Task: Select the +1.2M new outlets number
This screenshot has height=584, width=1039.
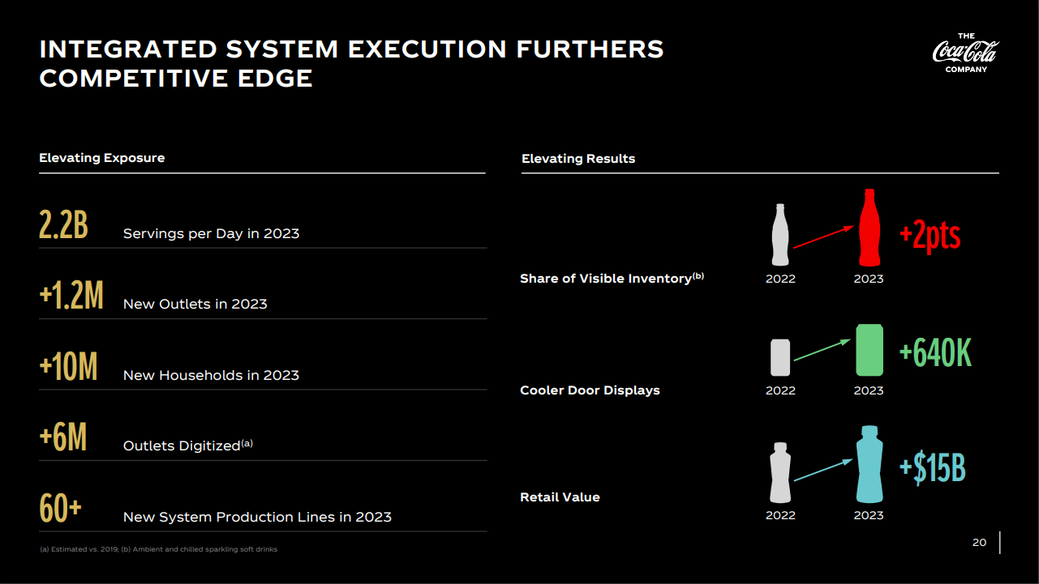Action: click(x=71, y=296)
